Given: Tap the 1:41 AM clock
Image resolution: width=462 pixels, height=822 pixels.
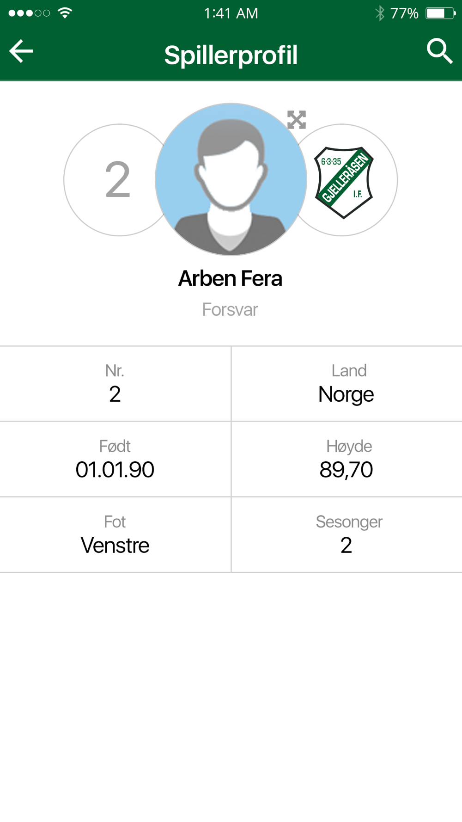Looking at the screenshot, I should 231,13.
